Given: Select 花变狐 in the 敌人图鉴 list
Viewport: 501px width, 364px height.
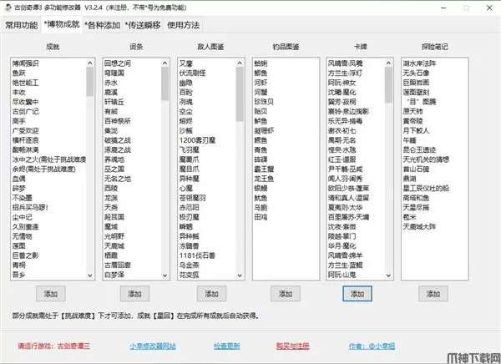Looking at the screenshot, I should point(190,275).
